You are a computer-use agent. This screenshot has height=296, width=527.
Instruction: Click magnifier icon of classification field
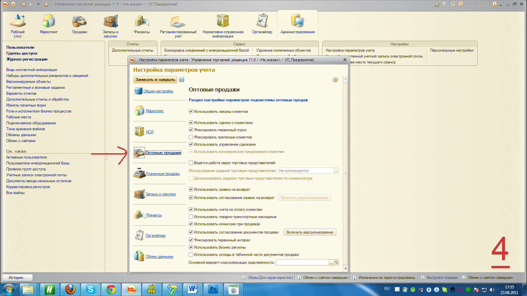click(336, 262)
